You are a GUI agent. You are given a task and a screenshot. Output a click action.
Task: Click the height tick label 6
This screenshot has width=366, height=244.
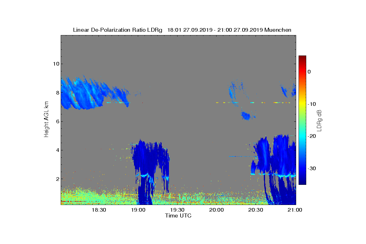point(57,121)
